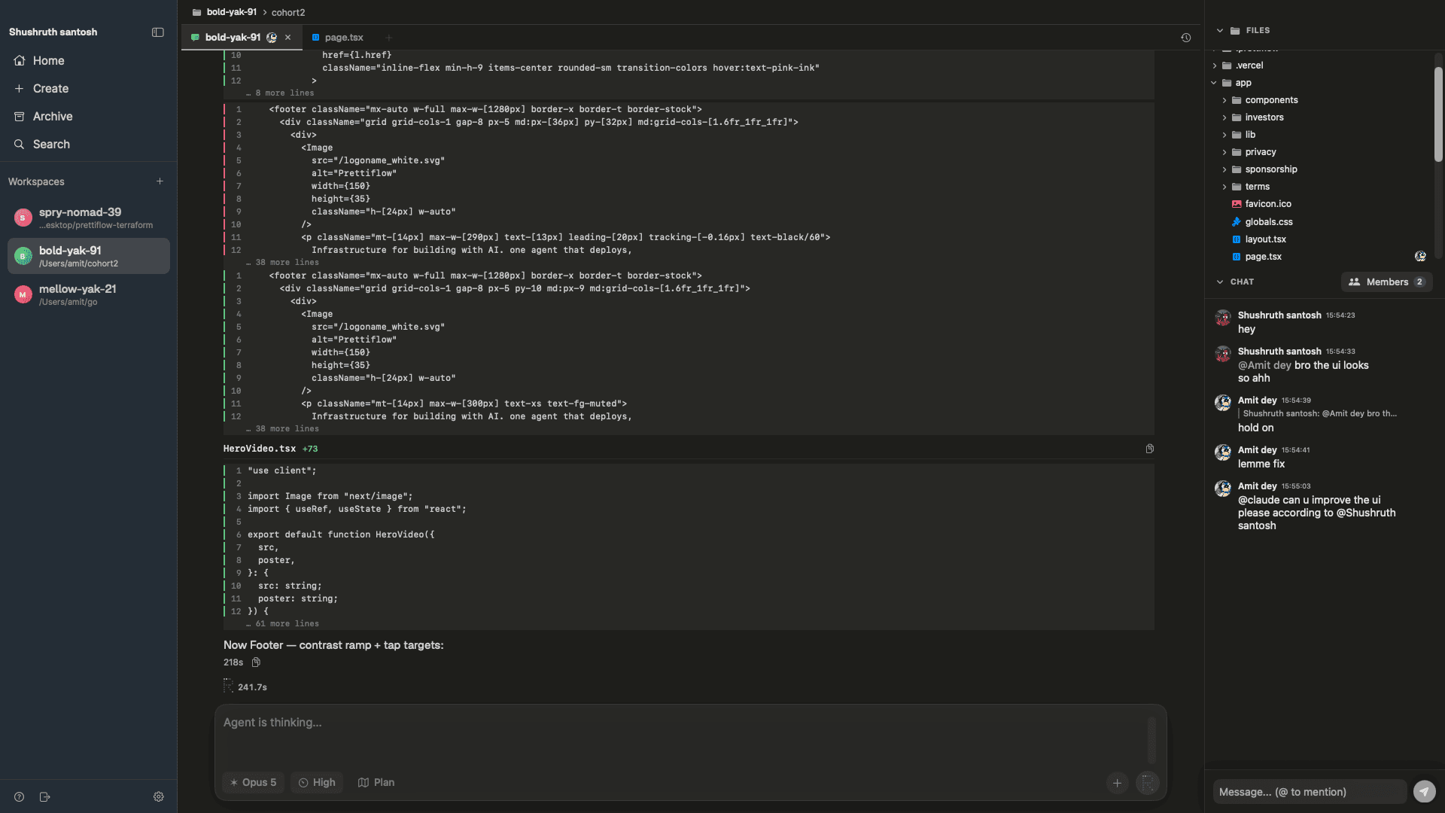1445x813 pixels.
Task: Click Shushruth santosh username header
Action: click(53, 32)
